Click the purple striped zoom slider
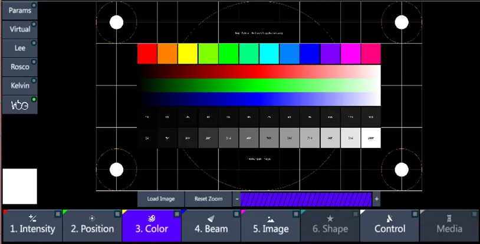 pyautogui.click(x=306, y=199)
